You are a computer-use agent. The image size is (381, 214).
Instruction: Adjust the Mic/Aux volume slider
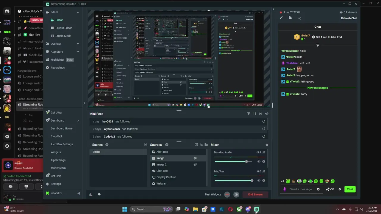click(234, 180)
